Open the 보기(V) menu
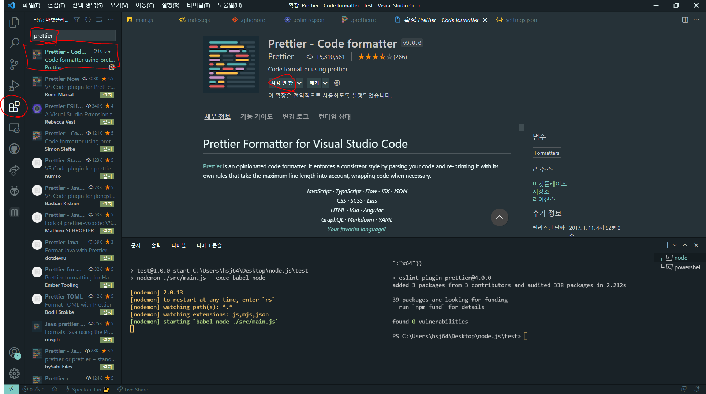This screenshot has width=706, height=394. (x=119, y=5)
